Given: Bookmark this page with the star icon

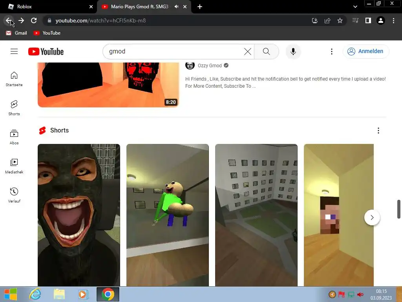Looking at the screenshot, I should [340, 20].
